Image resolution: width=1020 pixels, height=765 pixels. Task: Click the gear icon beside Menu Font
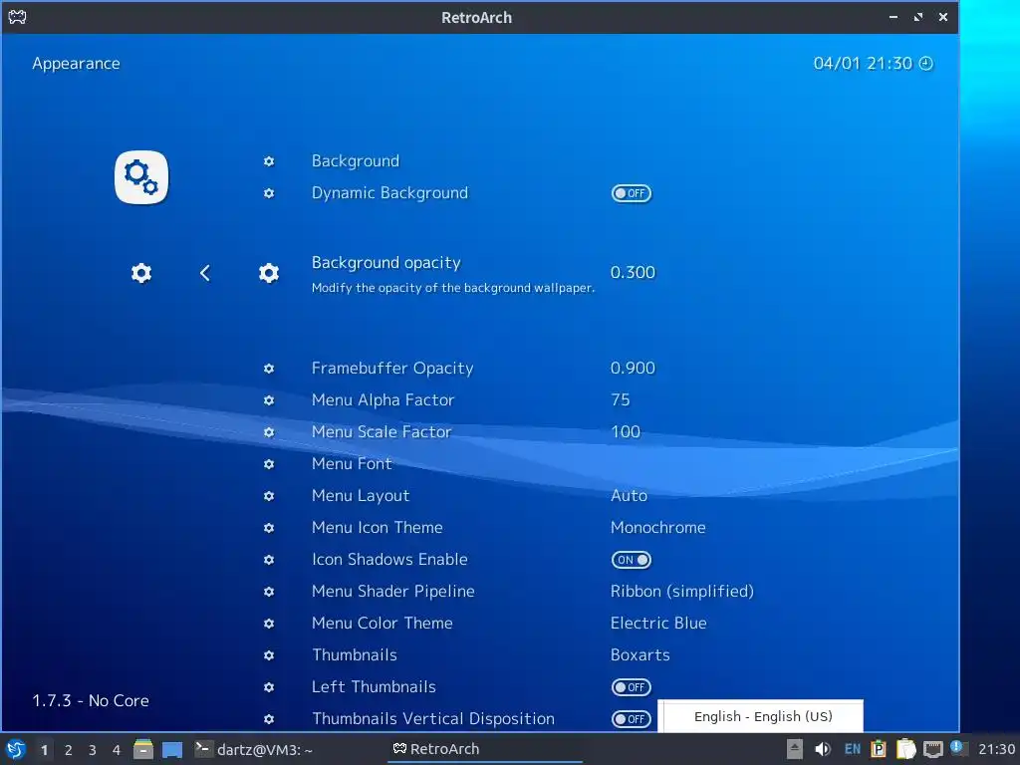269,464
